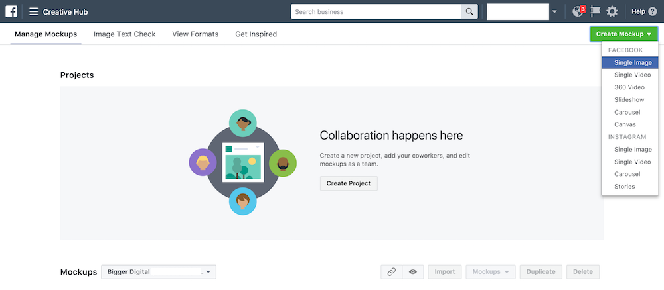Screen dimensions: 664x290
Task: Open the Get Inspired tab
Action: 256,34
